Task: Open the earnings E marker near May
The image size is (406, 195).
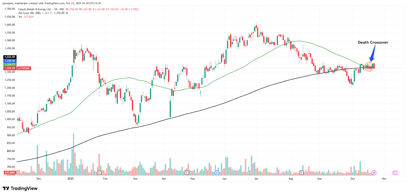Action: [187, 173]
